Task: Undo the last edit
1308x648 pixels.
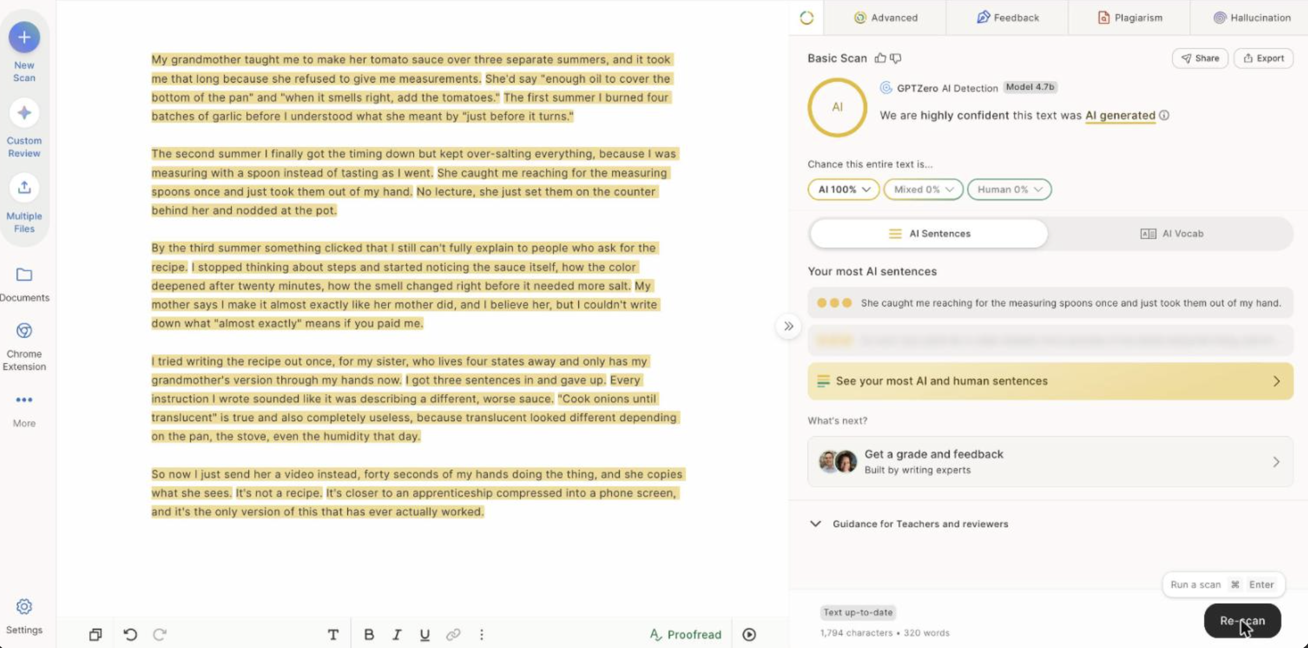Action: 130,635
